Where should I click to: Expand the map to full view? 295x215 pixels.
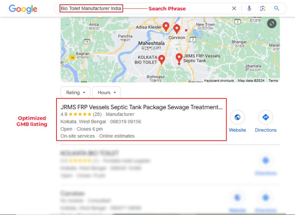(x=272, y=23)
